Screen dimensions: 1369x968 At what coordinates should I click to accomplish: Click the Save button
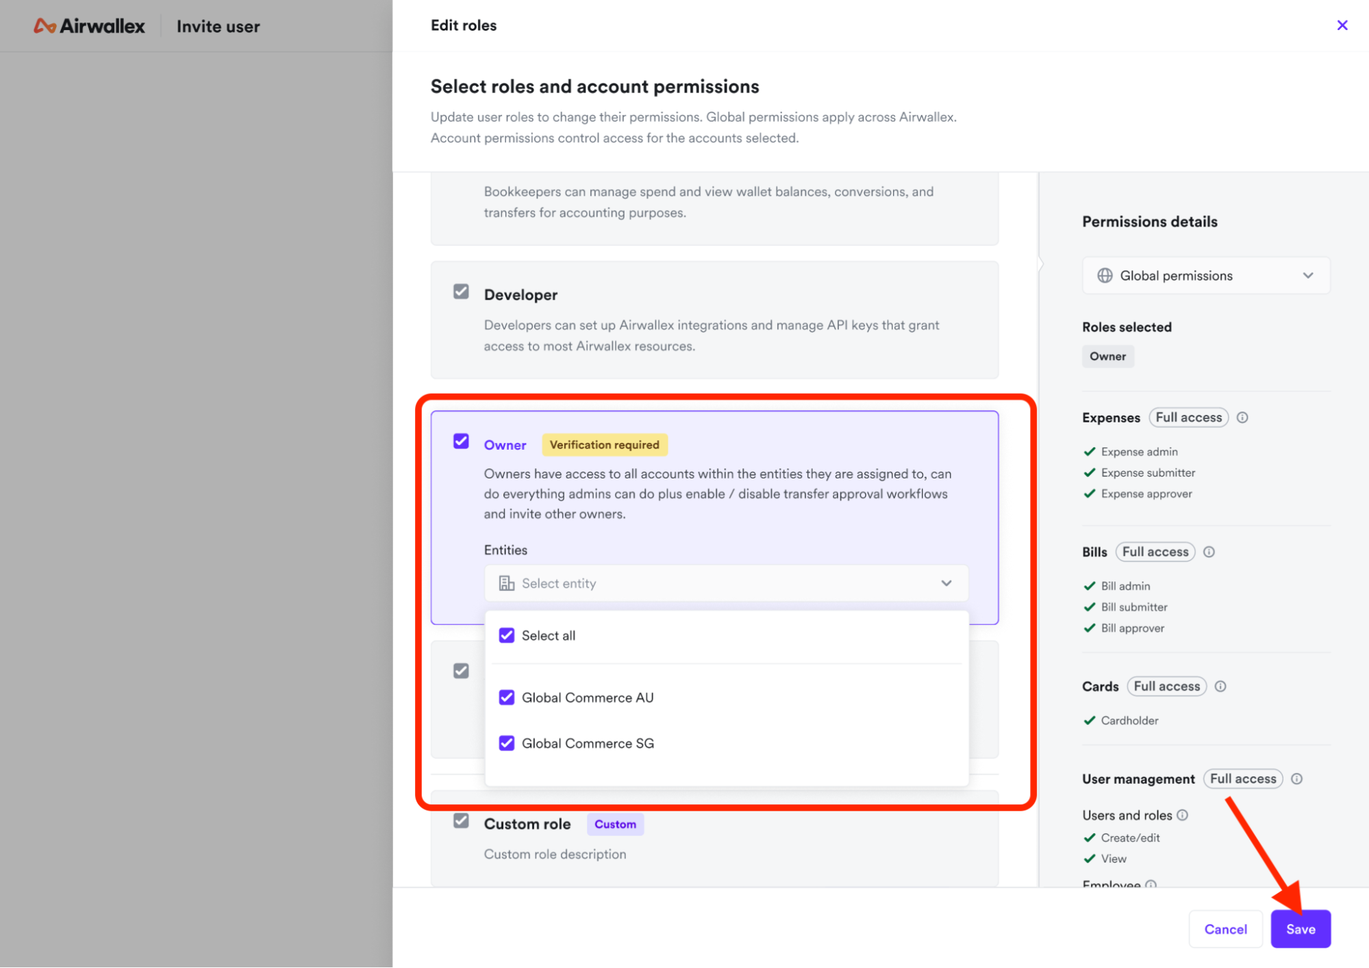(x=1300, y=929)
